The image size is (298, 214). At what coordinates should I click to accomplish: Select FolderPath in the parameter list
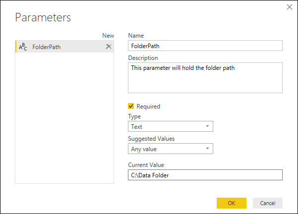coord(47,47)
